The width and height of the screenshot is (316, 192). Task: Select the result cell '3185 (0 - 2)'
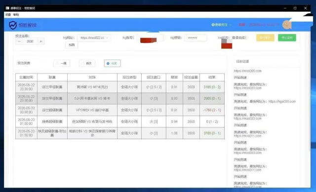coord(212,87)
